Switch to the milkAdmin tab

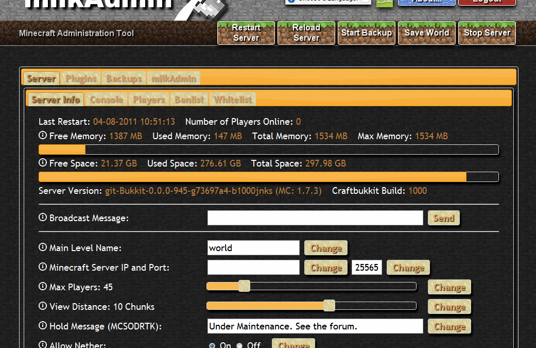coord(174,78)
